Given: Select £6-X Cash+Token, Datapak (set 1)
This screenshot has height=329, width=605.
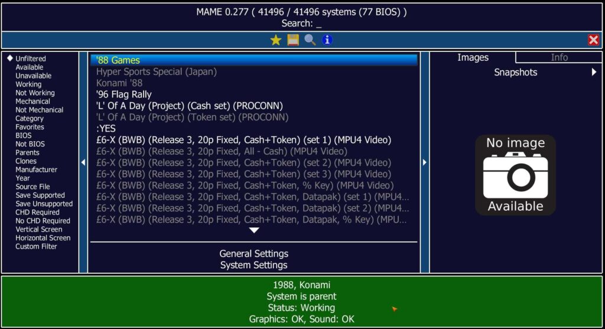Looking at the screenshot, I should click(x=254, y=197).
